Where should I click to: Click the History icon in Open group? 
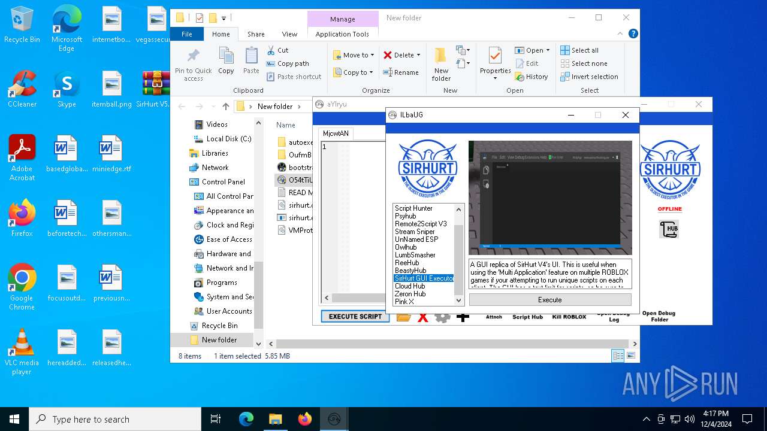532,77
